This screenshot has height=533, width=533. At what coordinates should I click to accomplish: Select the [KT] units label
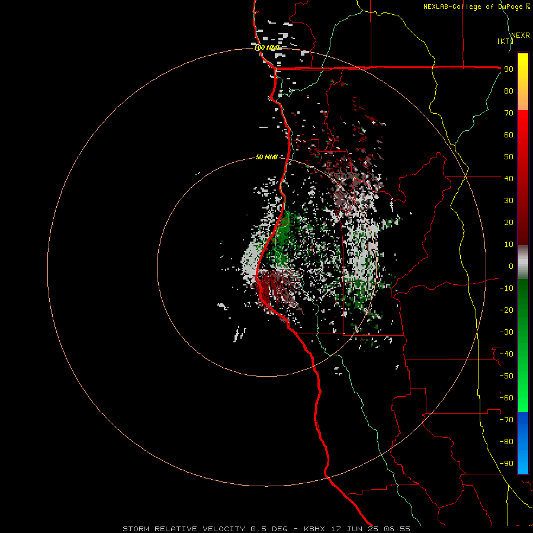pyautogui.click(x=506, y=41)
